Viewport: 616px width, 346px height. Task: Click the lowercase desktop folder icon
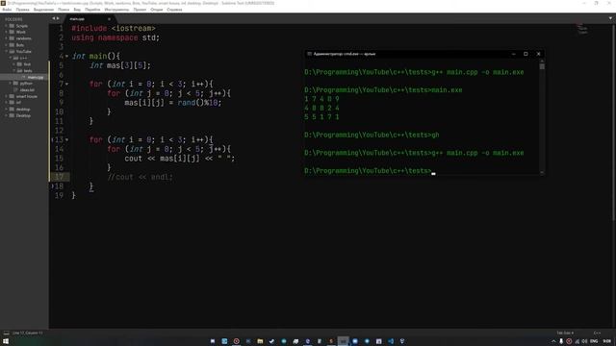click(x=12, y=109)
